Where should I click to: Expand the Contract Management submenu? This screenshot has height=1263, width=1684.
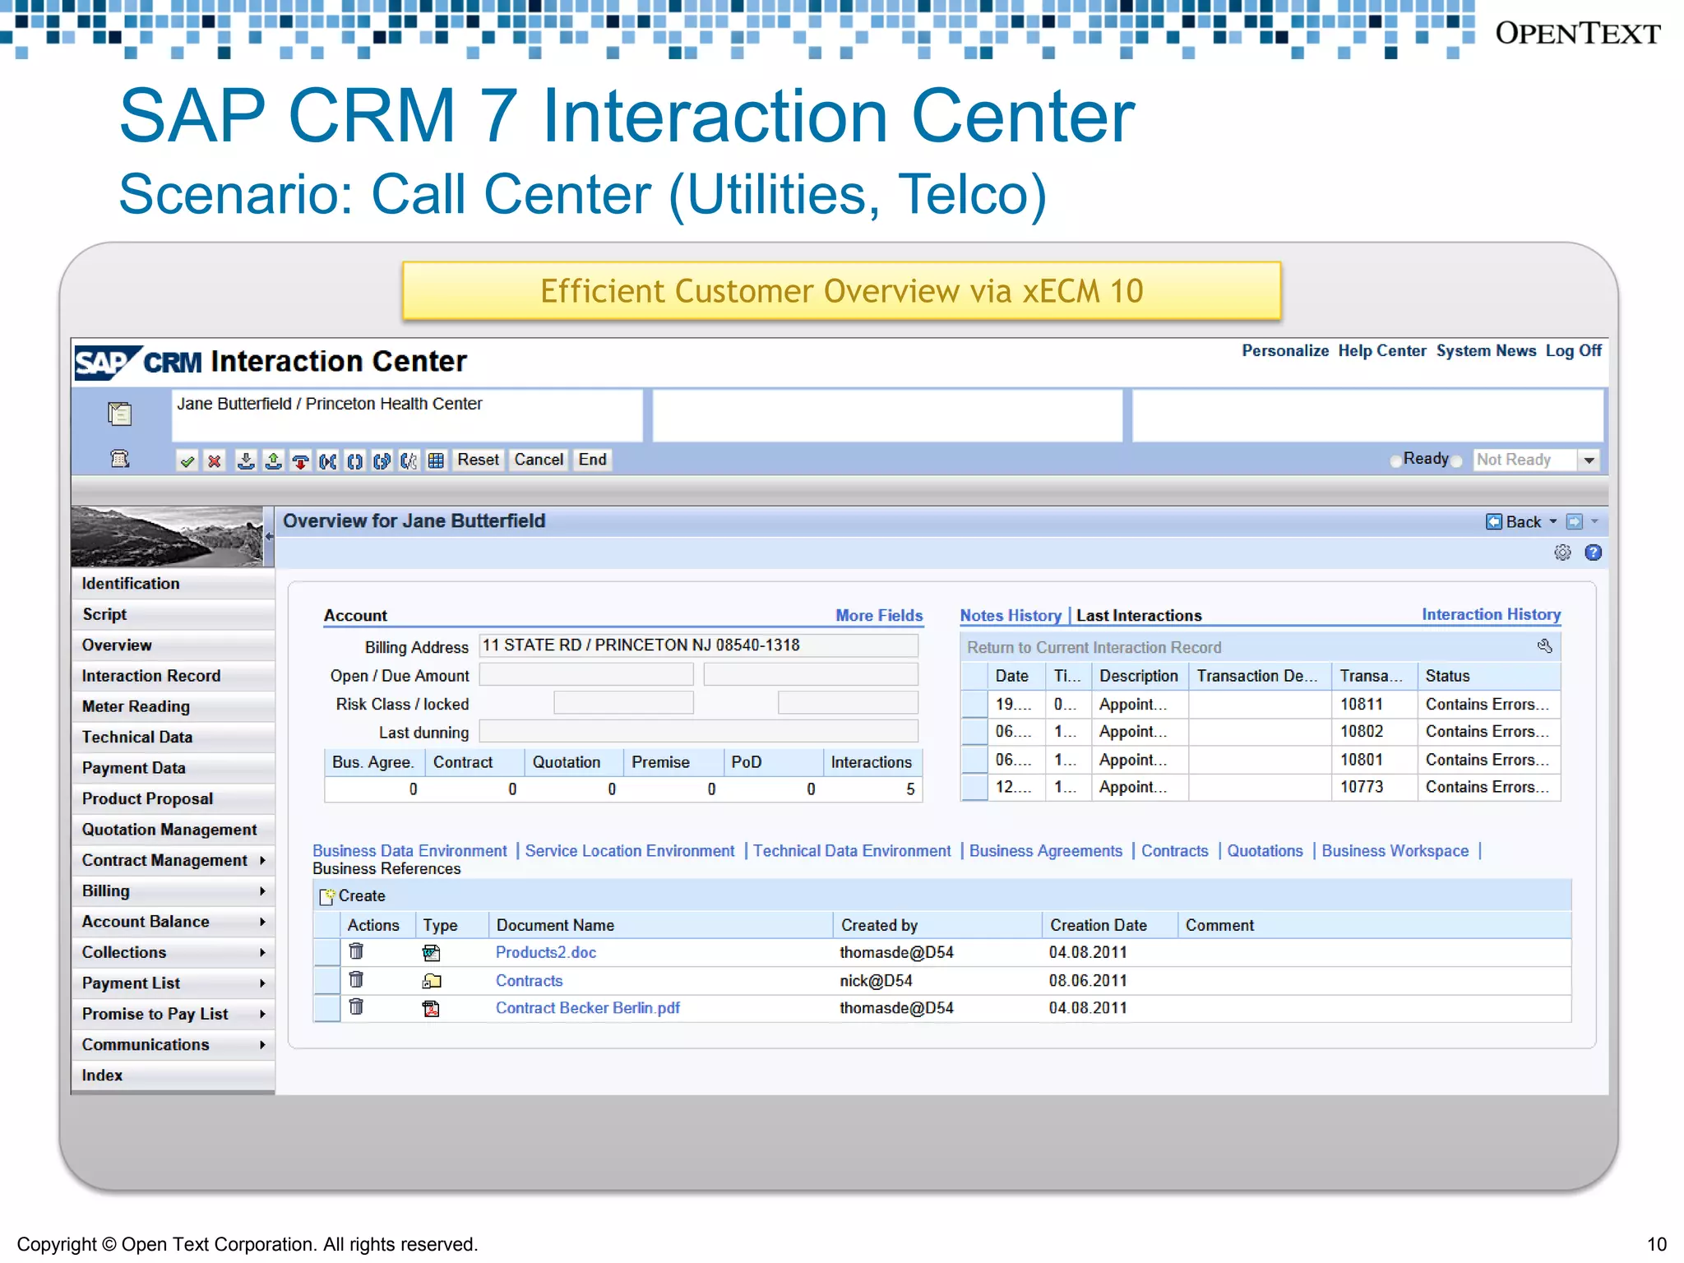(262, 860)
